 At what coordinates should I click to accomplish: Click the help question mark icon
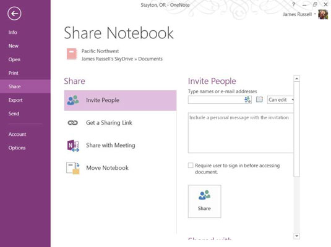click(x=293, y=4)
